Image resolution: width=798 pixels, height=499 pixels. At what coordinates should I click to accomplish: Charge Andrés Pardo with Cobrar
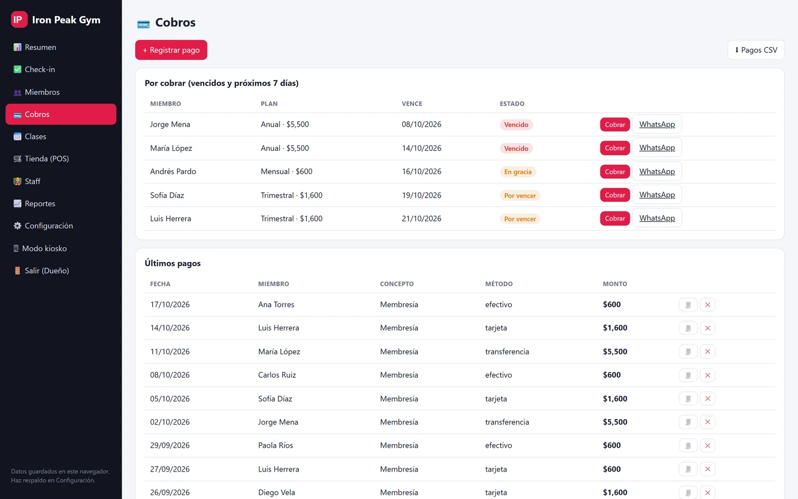pyautogui.click(x=614, y=172)
